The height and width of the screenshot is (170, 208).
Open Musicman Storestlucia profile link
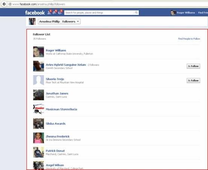click(61, 109)
